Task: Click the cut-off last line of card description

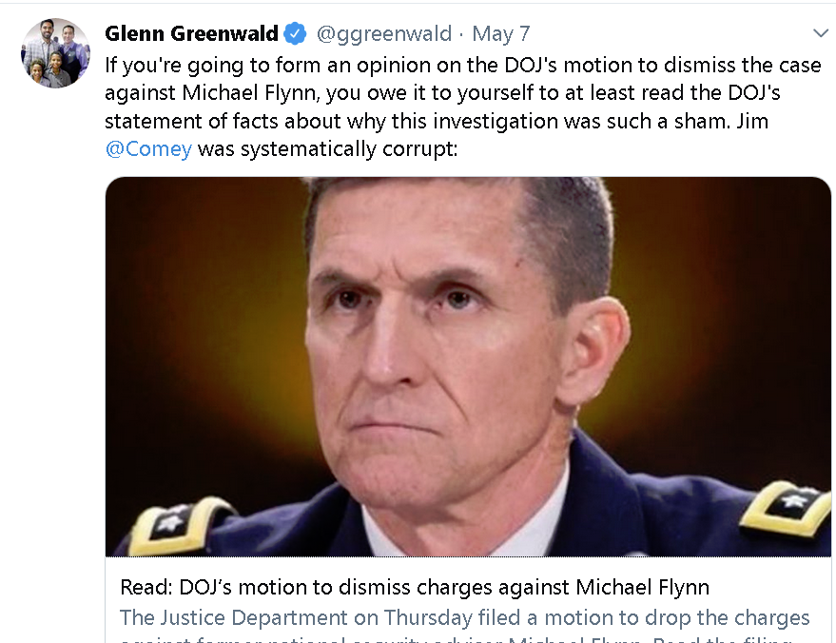Action: (x=456, y=639)
